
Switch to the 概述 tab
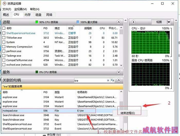6,15
